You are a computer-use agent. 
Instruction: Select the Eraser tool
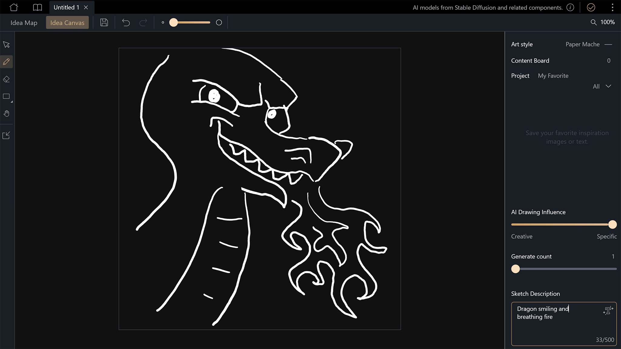click(x=6, y=79)
